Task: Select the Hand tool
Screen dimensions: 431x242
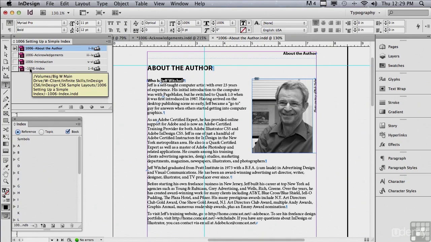Action: click(6, 174)
